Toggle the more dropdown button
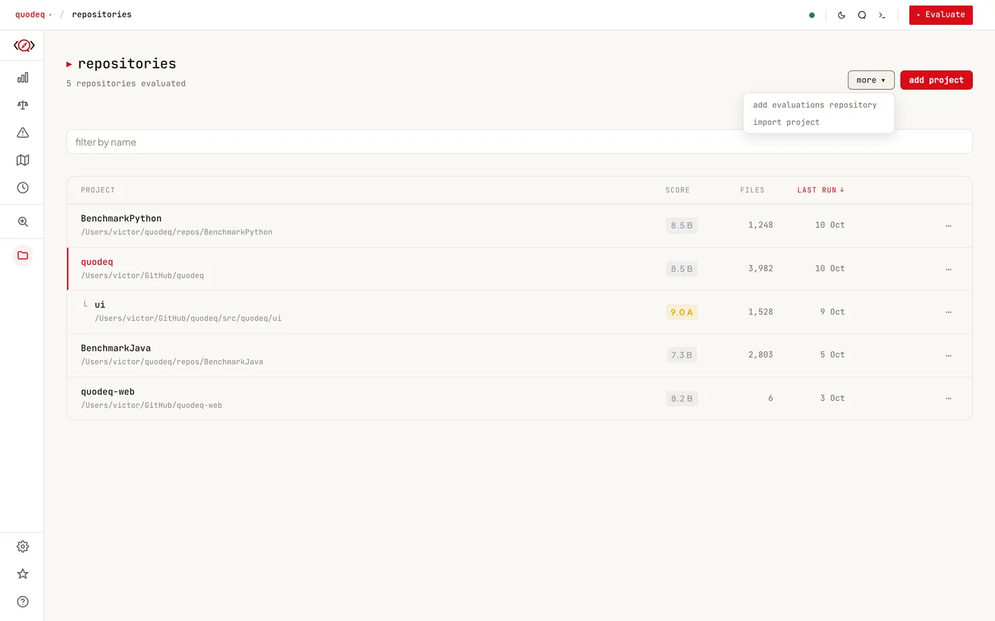This screenshot has height=621, width=995. click(871, 80)
